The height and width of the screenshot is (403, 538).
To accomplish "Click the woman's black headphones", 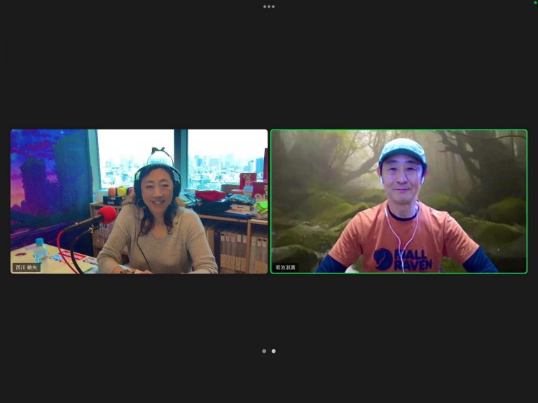I will pos(139,181).
